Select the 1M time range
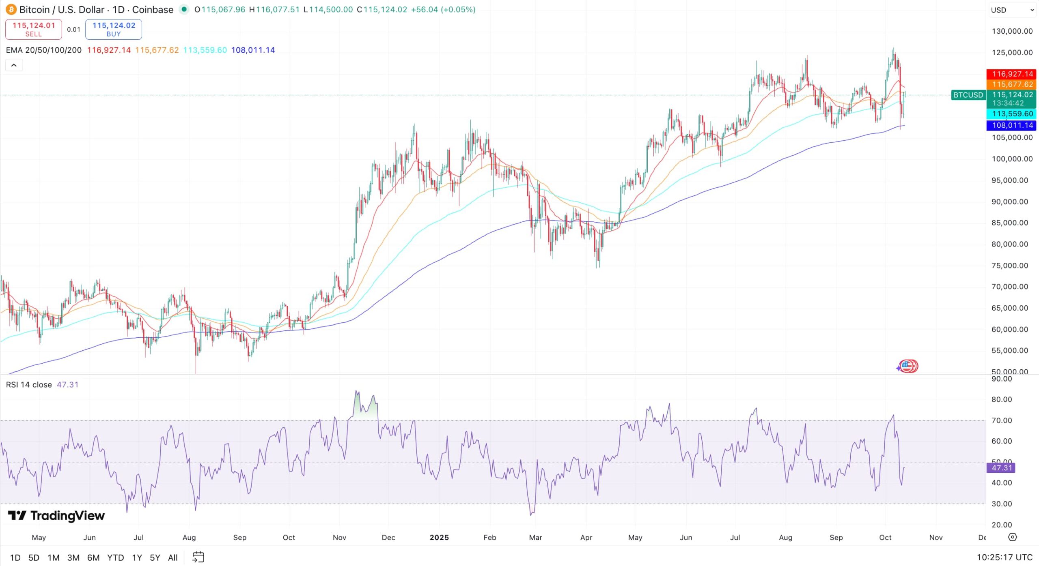Image resolution: width=1039 pixels, height=566 pixels. pyautogui.click(x=54, y=557)
